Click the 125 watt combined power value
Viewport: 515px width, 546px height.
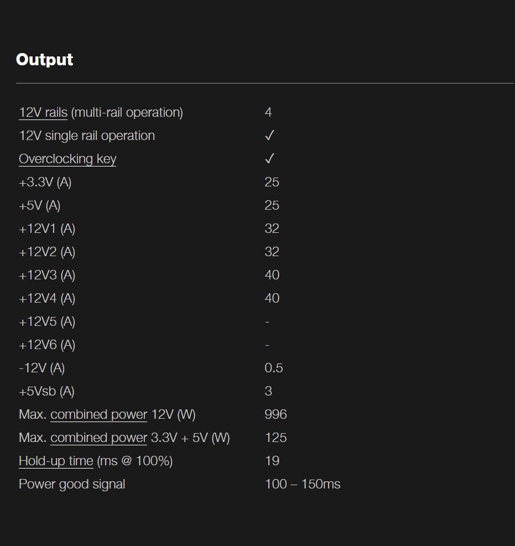click(276, 438)
